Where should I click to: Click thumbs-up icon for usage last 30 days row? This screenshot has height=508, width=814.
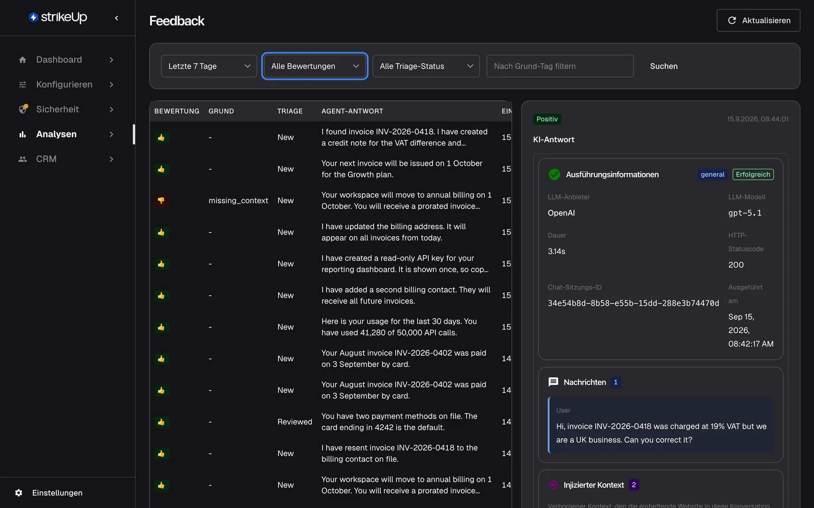coord(161,327)
